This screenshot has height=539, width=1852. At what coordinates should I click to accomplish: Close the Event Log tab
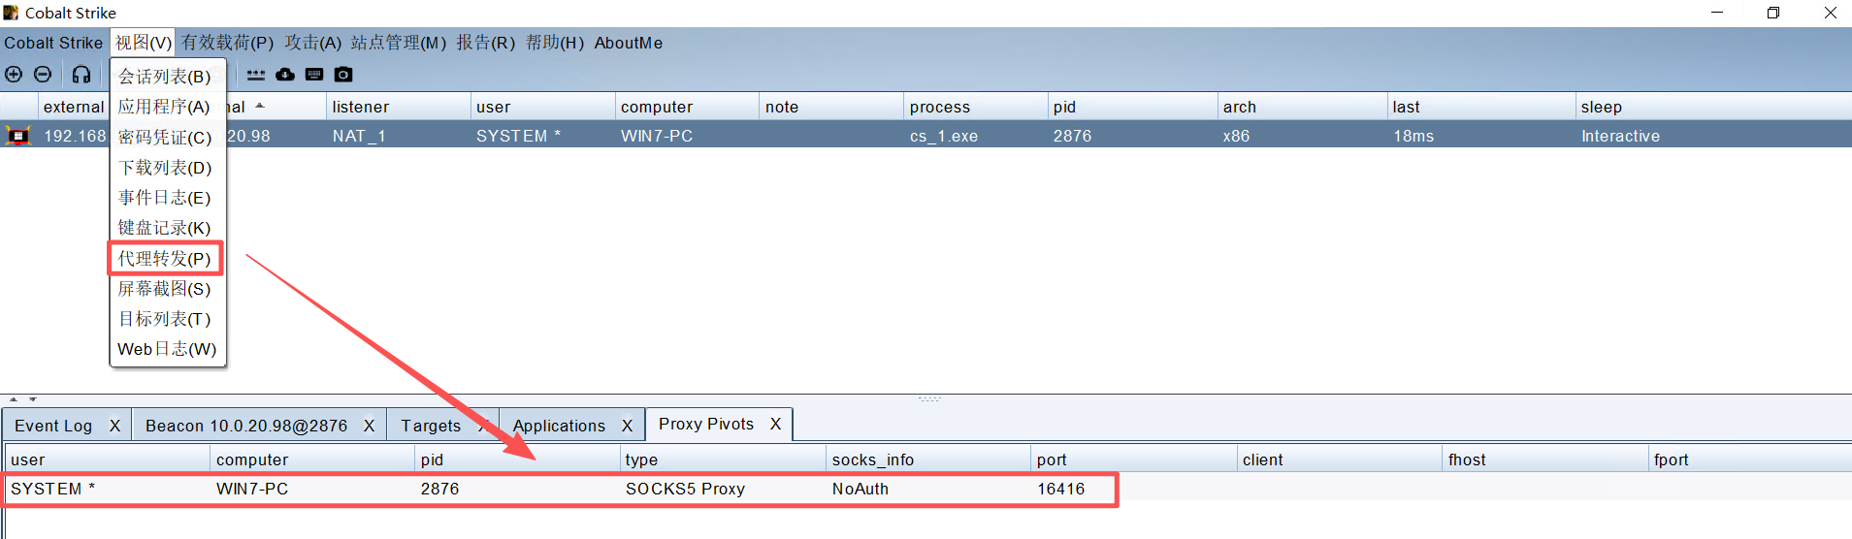coord(114,426)
